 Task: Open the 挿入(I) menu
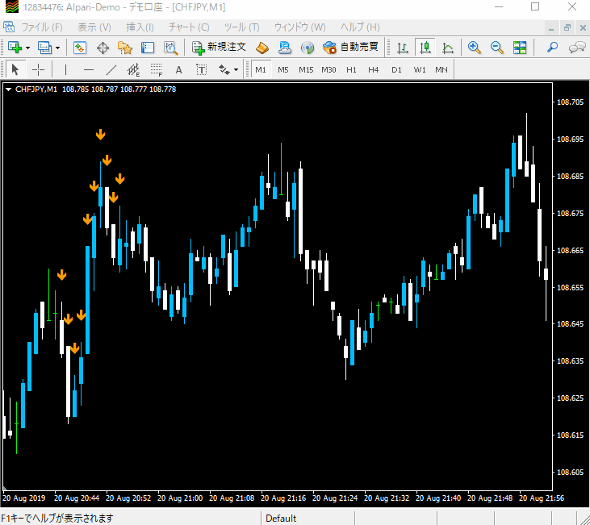pyautogui.click(x=140, y=27)
